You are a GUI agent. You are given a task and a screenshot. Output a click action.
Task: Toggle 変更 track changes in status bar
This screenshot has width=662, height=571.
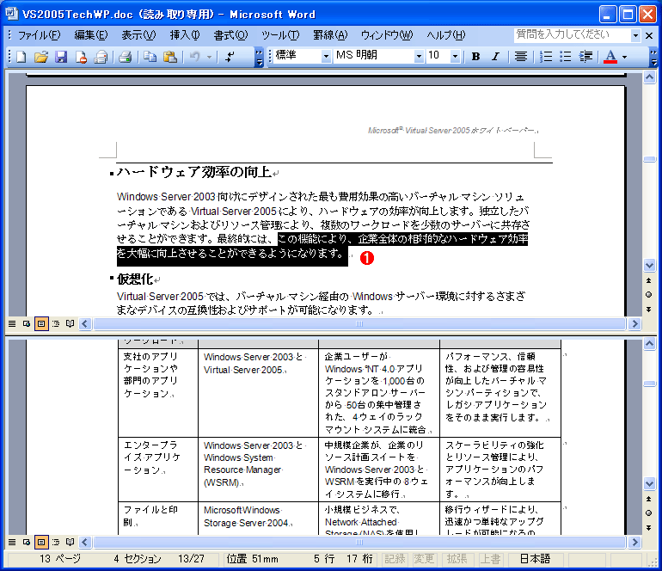coord(424,559)
